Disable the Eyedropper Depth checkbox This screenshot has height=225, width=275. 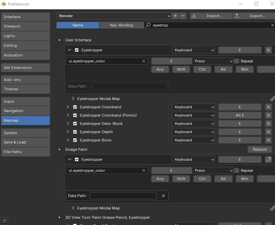point(75,132)
